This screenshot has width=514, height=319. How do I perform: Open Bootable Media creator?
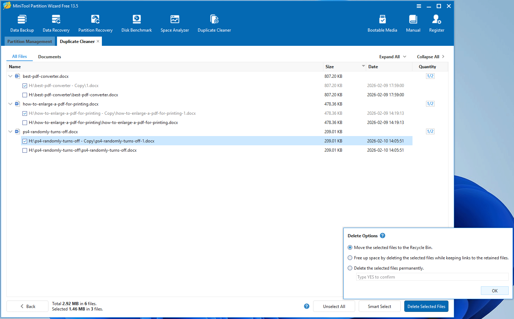[x=382, y=22]
